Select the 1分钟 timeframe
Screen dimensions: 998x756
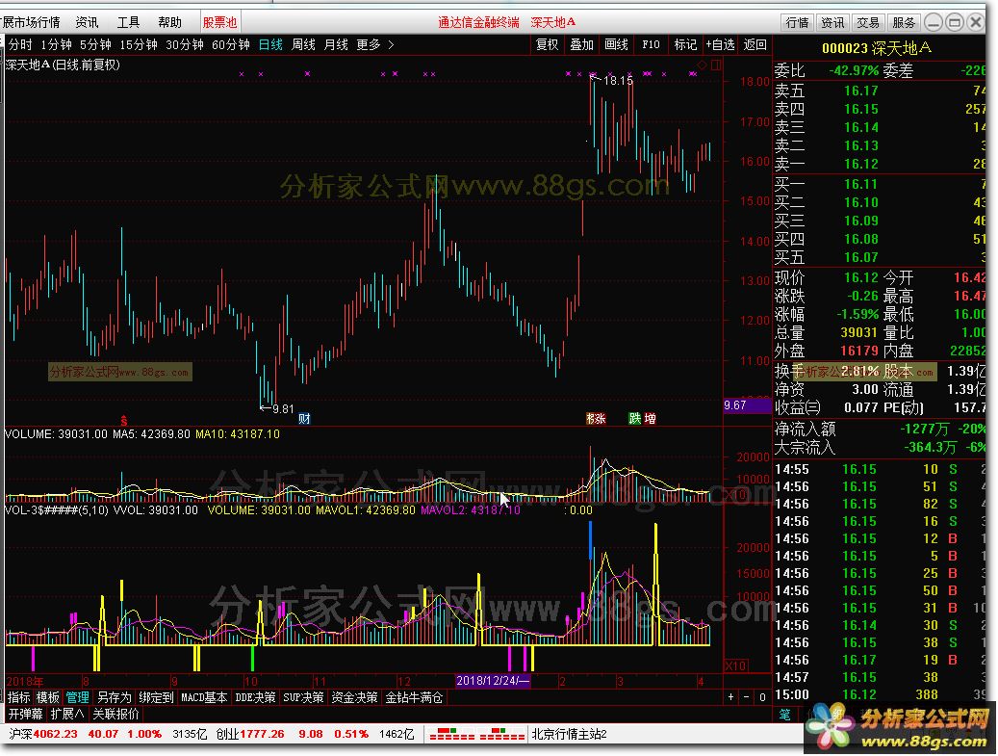pyautogui.click(x=56, y=44)
